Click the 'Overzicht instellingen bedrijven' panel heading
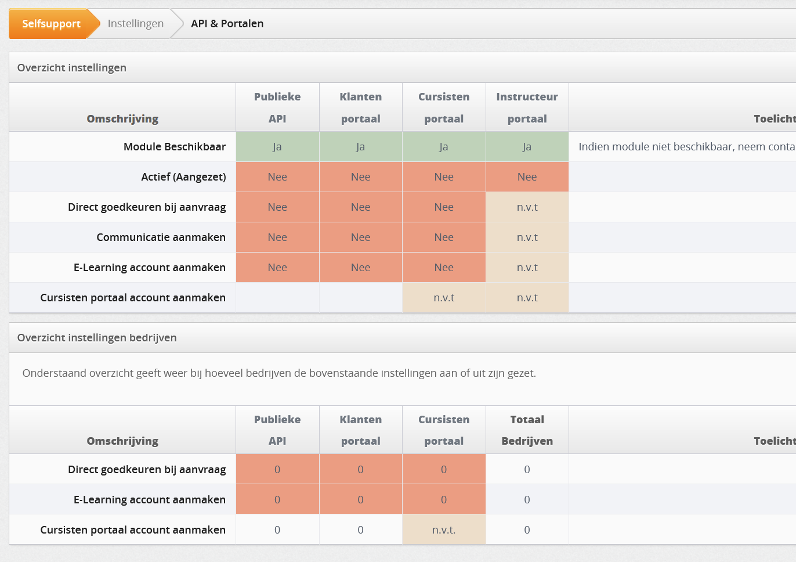The height and width of the screenshot is (562, 796). [x=97, y=338]
